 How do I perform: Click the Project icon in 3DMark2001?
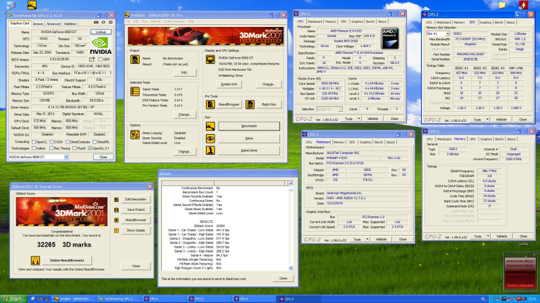(134, 59)
